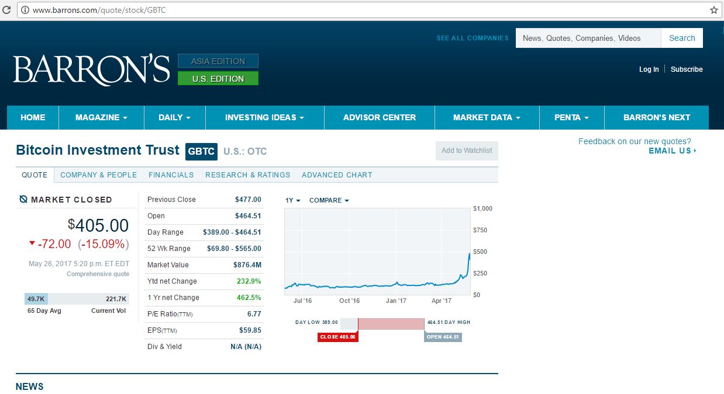Click the Day Range value
724x394 pixels.
[232, 232]
